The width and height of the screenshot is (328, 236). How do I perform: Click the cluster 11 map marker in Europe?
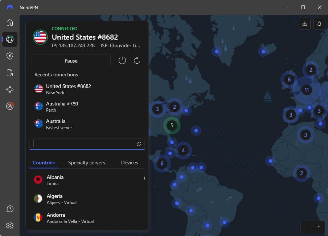[x=307, y=90]
